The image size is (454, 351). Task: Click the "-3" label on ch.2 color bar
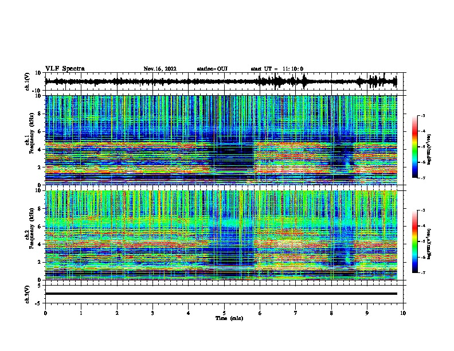[x=423, y=210]
